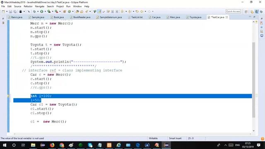This screenshot has width=265, height=149.
Task: Click the External Tools run icon
Action: click(56, 12)
